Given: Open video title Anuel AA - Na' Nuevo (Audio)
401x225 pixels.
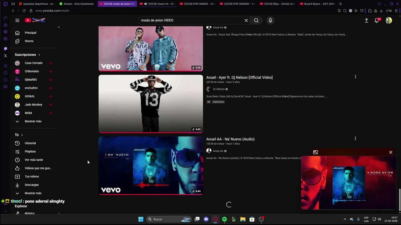Looking at the screenshot, I should [230, 139].
